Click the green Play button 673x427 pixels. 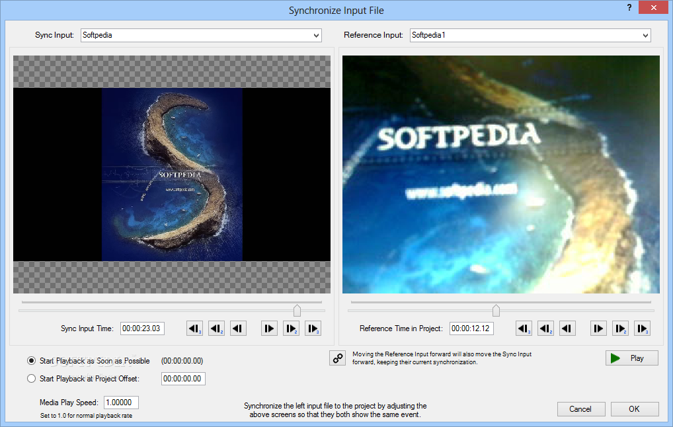point(632,358)
